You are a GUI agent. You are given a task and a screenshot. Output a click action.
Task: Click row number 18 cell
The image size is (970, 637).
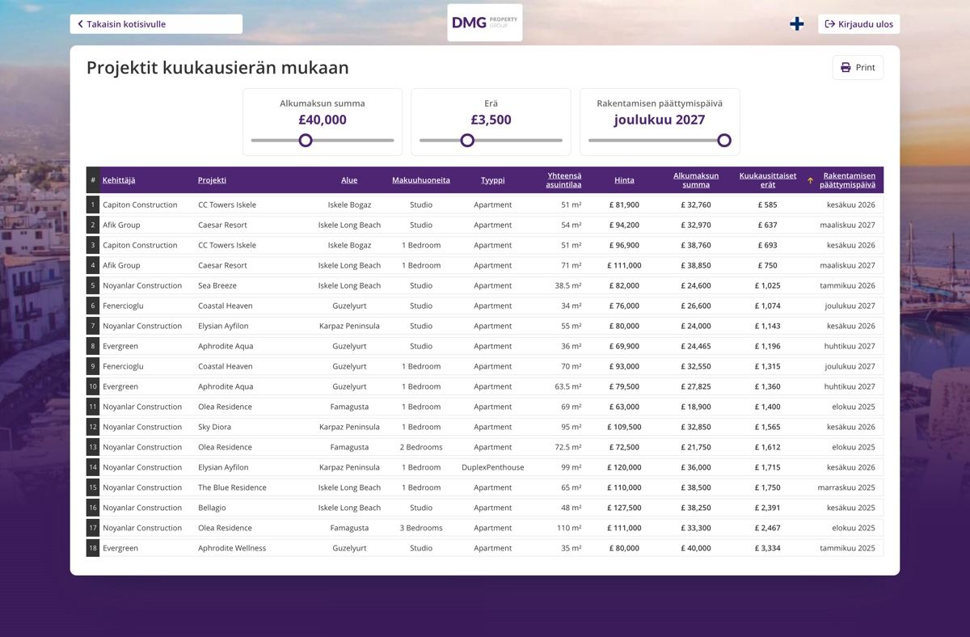(93, 548)
